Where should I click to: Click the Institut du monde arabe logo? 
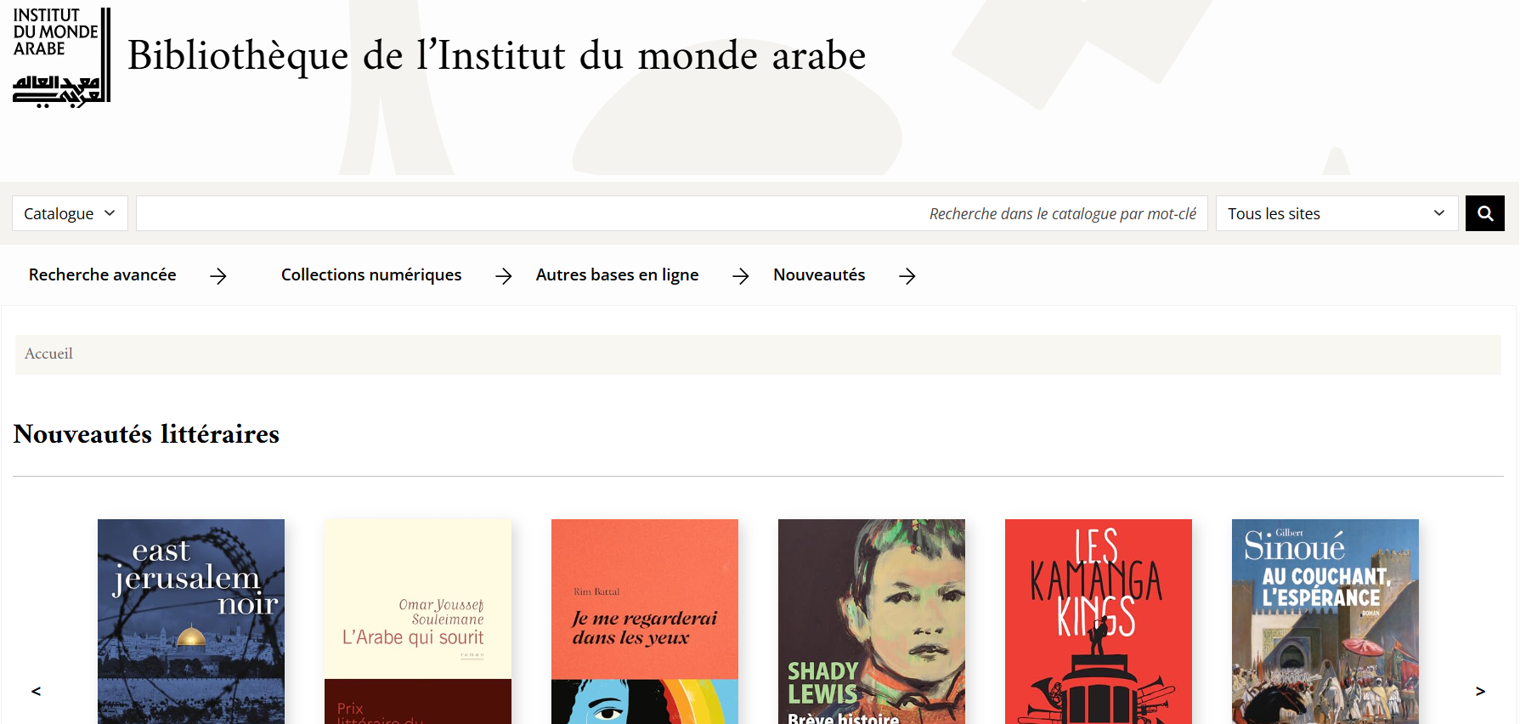click(x=62, y=58)
